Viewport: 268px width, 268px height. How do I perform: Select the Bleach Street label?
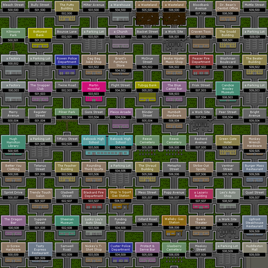click(x=13, y=5)
